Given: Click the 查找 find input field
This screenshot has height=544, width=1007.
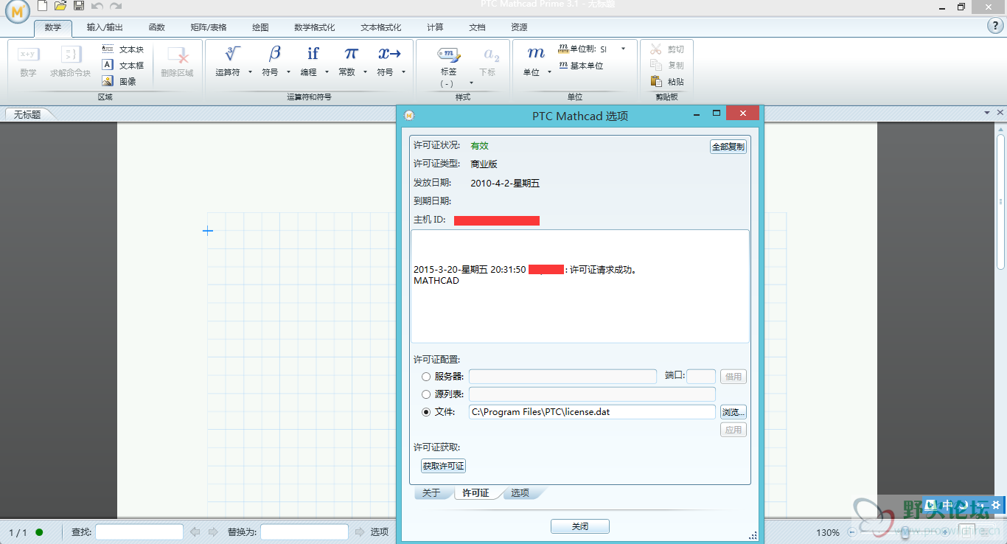Looking at the screenshot, I should tap(139, 531).
